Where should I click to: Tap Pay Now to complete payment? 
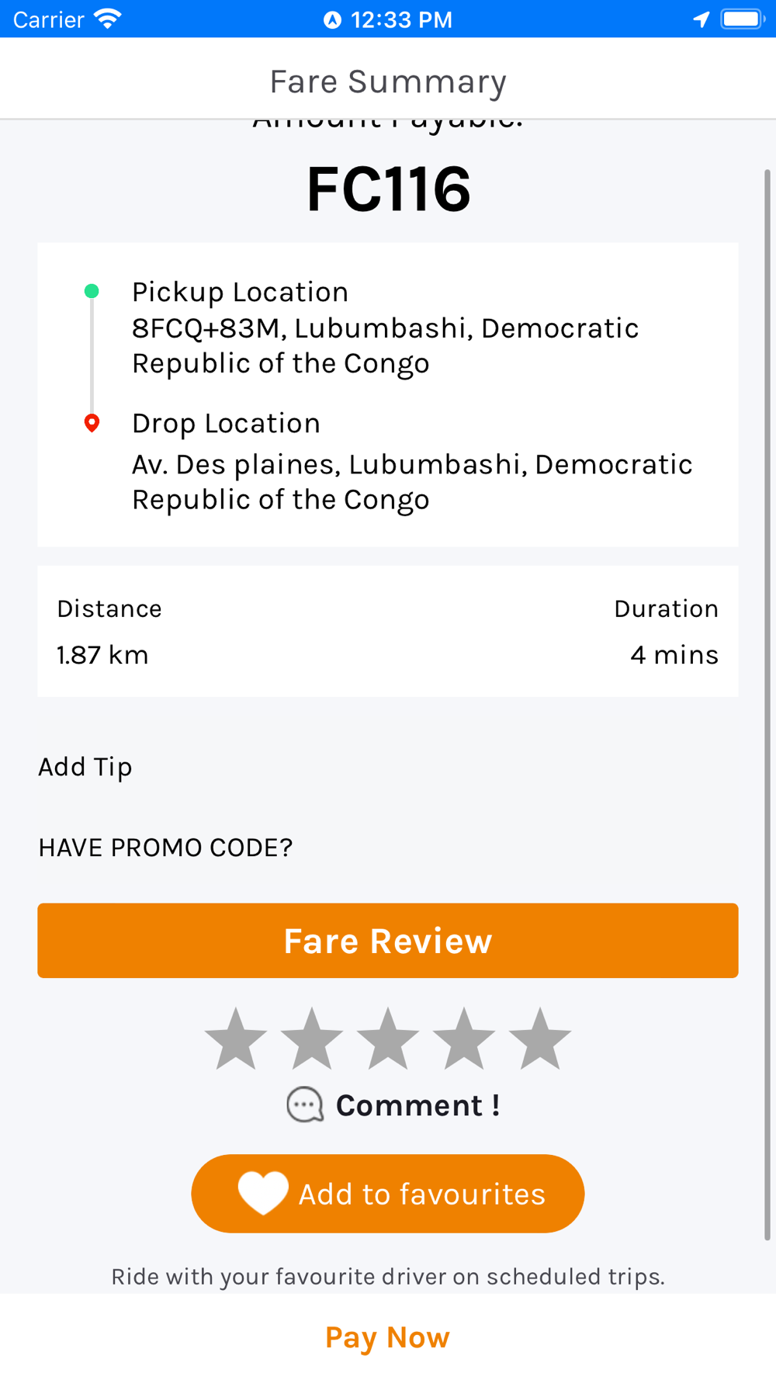point(387,1337)
